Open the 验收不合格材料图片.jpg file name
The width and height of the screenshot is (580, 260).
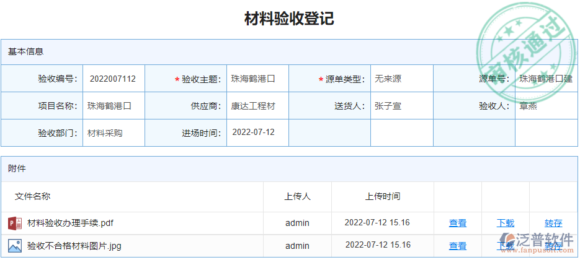click(x=74, y=246)
